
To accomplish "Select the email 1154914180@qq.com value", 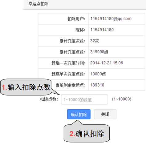I will click(x=111, y=19).
